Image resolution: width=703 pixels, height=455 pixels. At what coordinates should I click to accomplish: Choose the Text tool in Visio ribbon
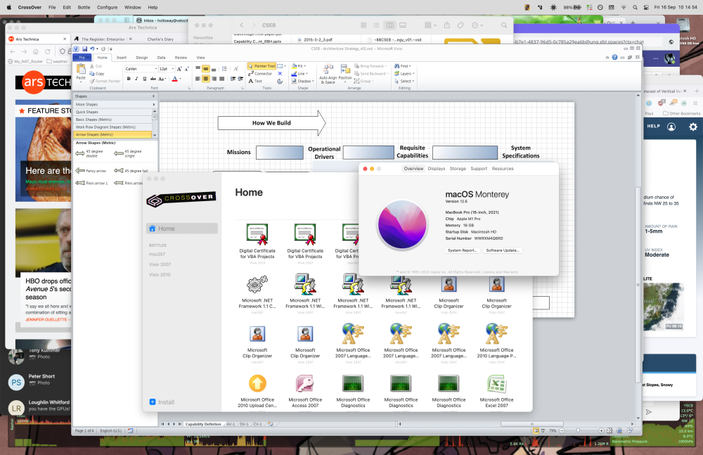click(255, 81)
